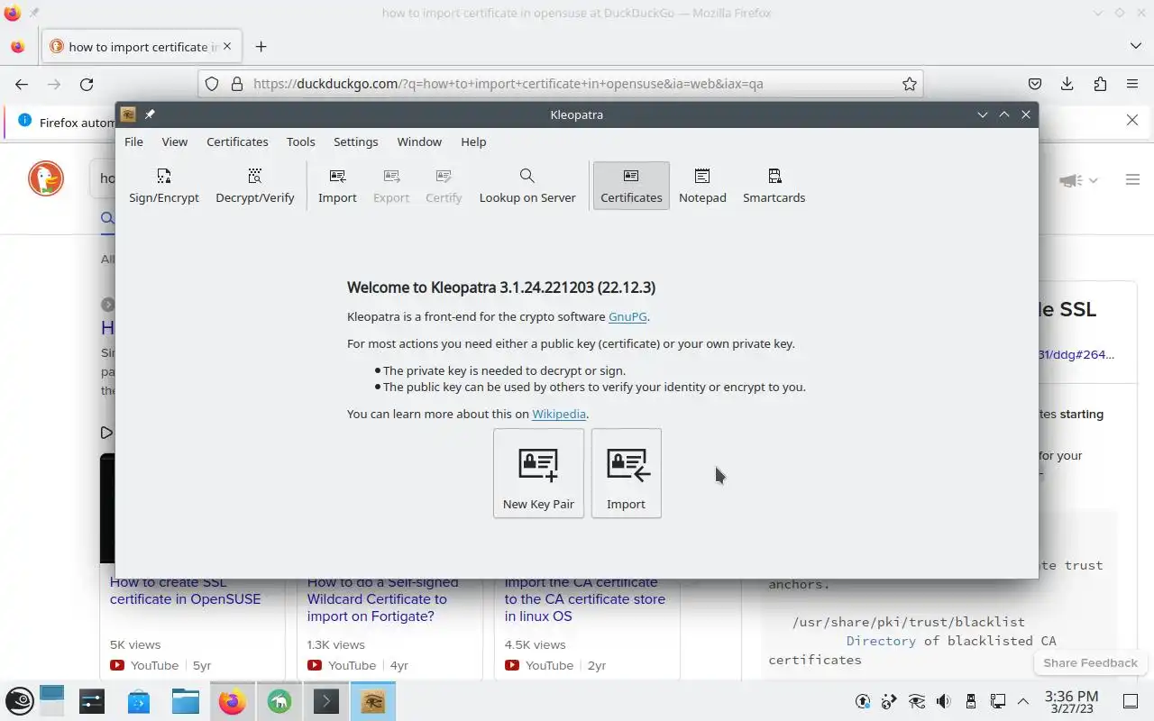
Task: Open the Decrypt/Verify tool
Action: (255, 186)
